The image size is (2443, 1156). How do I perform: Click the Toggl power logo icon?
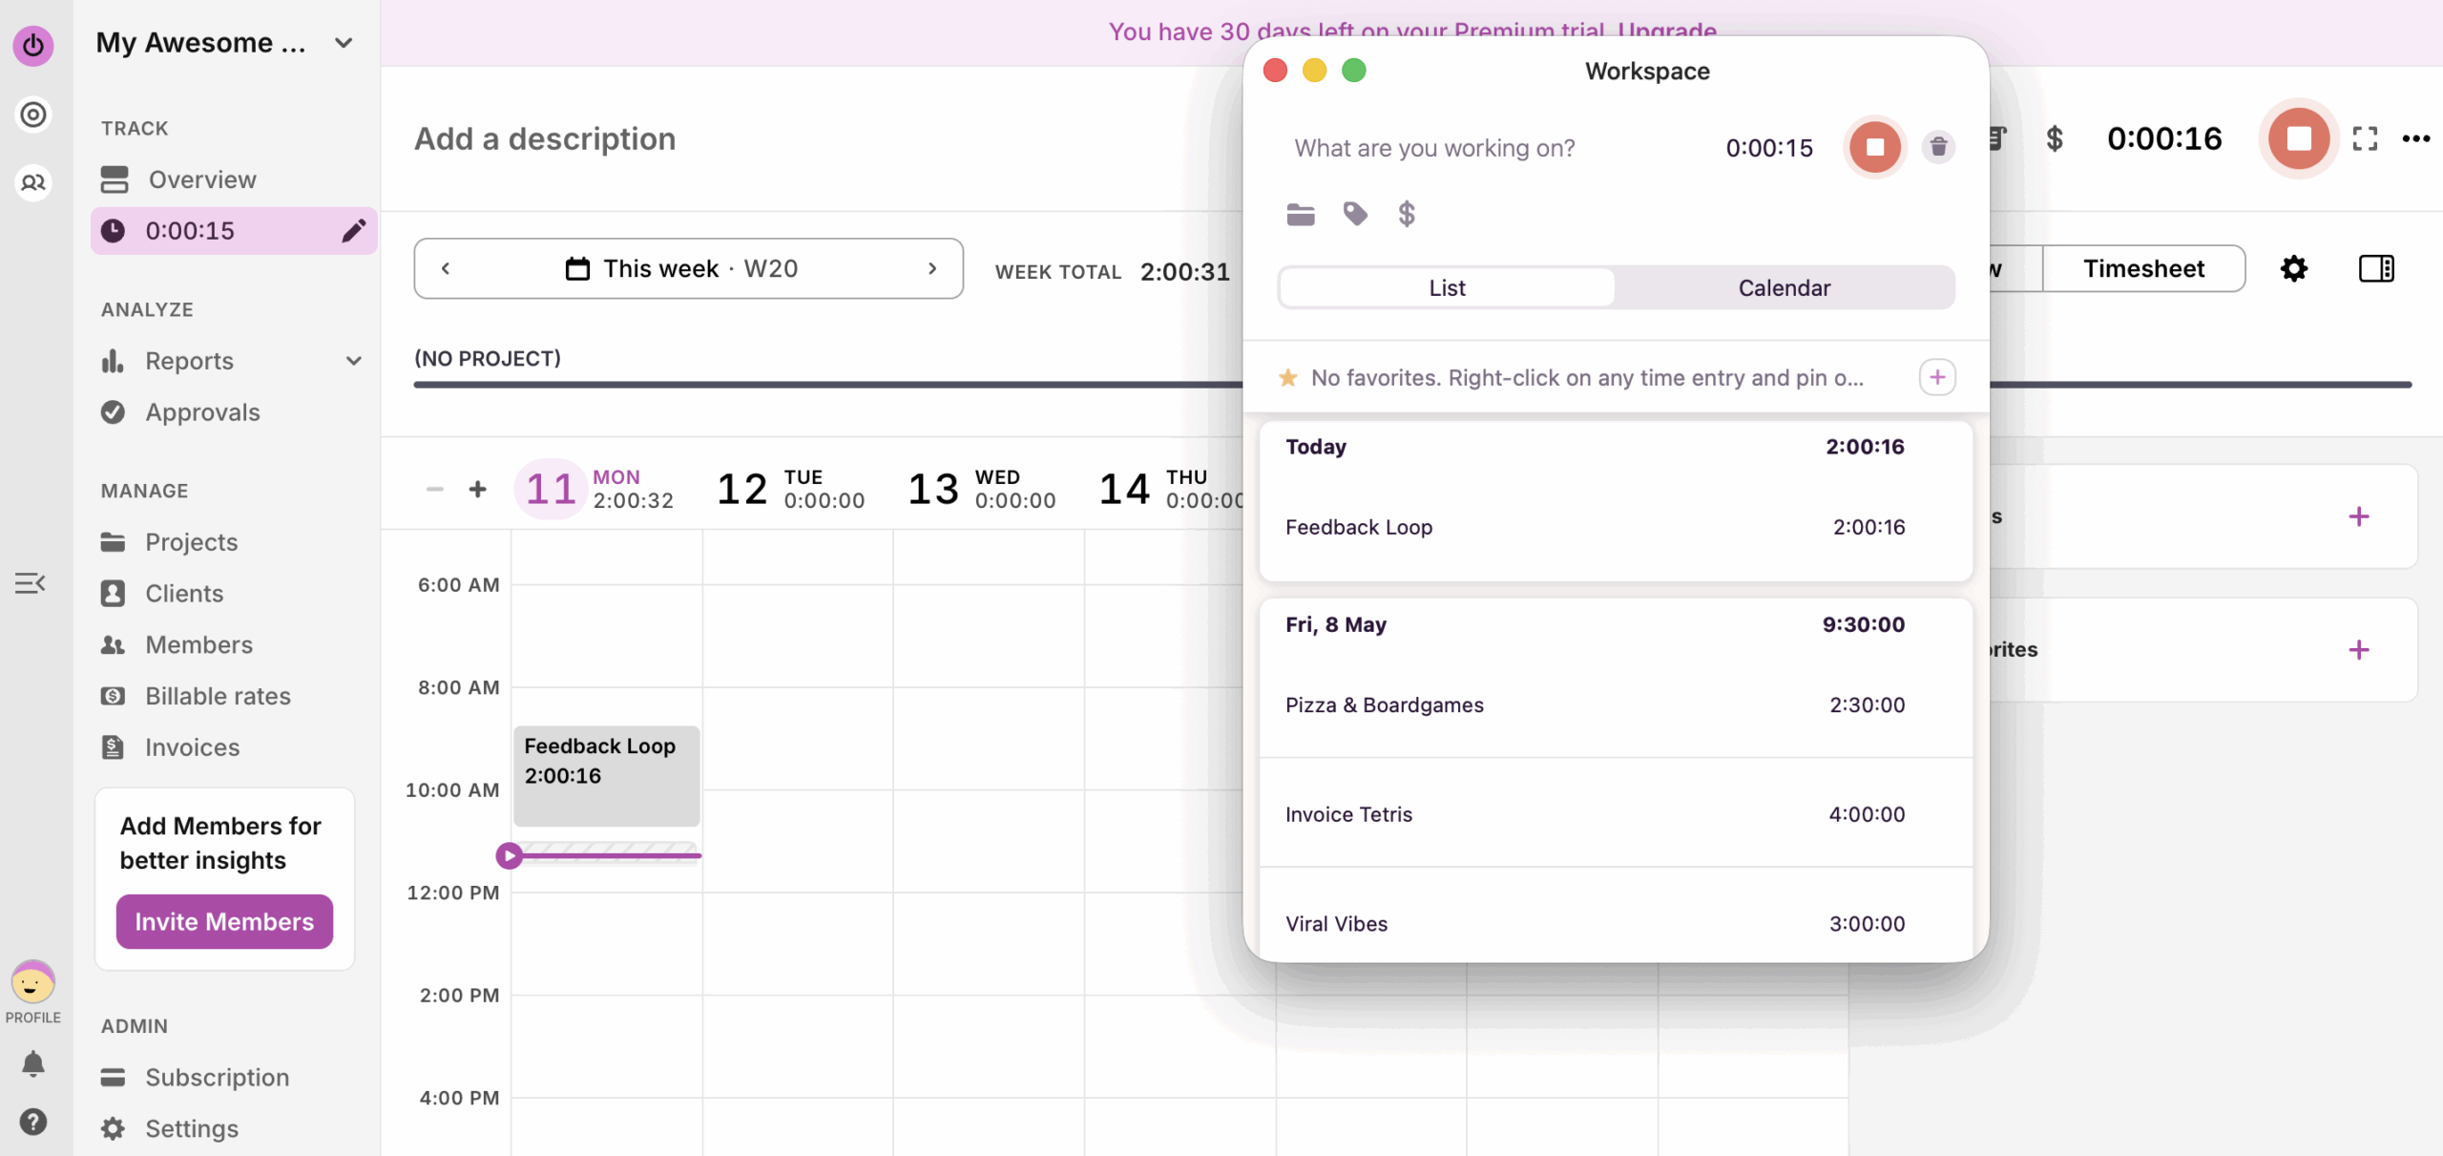point(33,45)
